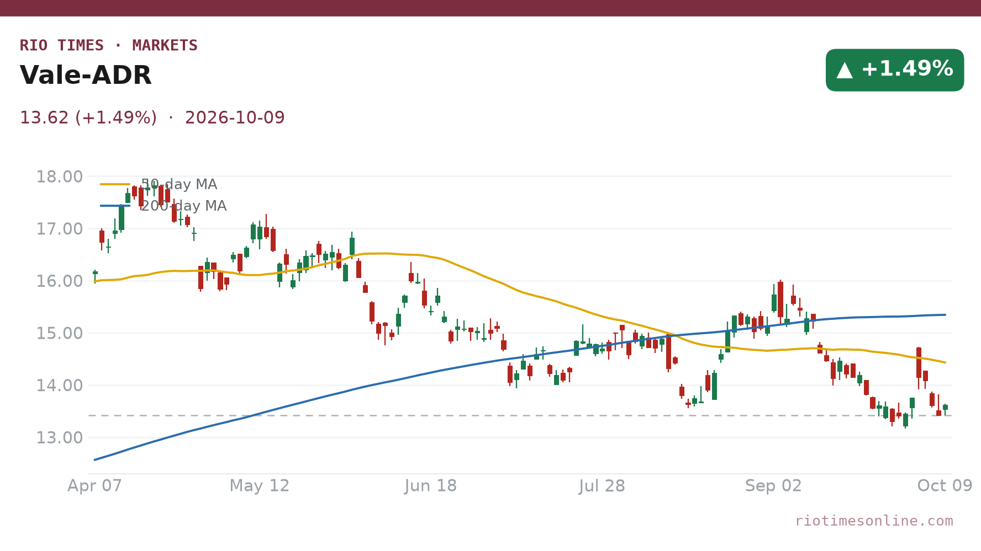Click the Sep 02 date label

click(x=773, y=486)
